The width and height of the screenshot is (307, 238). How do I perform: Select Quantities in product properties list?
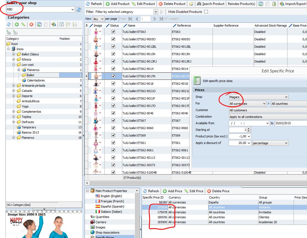pyautogui.click(x=102, y=217)
